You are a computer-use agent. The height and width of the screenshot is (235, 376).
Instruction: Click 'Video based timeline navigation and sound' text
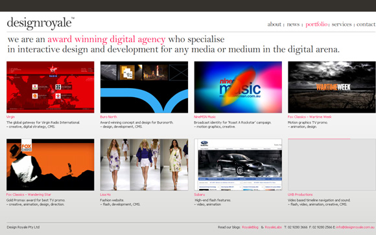point(319,200)
